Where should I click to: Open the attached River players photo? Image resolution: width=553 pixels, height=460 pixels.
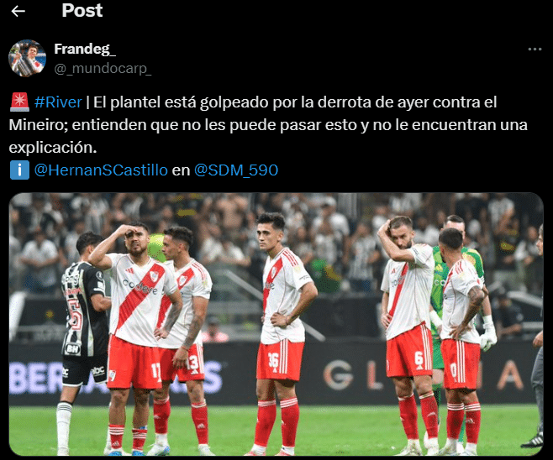(276, 324)
